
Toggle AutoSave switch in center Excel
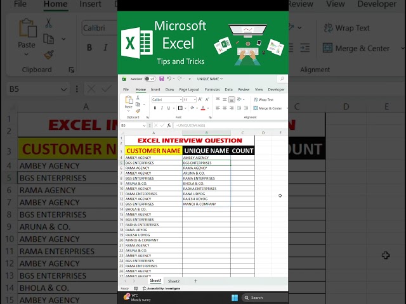(150, 79)
